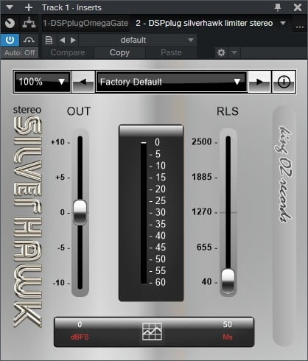
Task: Open the insert list dropdown arrow
Action: [x=283, y=23]
